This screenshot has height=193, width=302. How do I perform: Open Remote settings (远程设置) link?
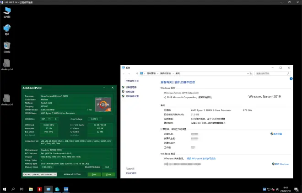click(x=130, y=92)
